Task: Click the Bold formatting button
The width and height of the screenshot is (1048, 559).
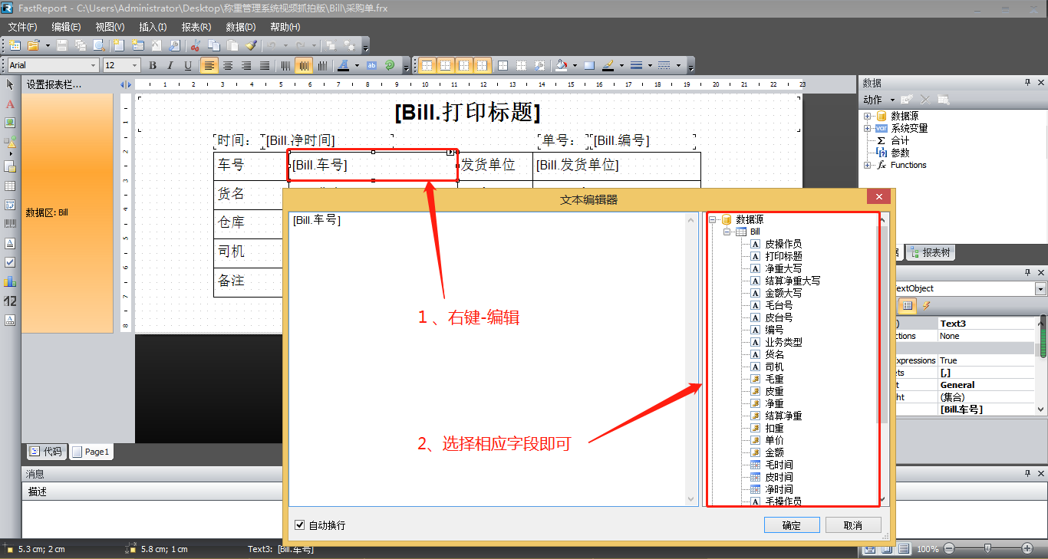Action: tap(153, 66)
